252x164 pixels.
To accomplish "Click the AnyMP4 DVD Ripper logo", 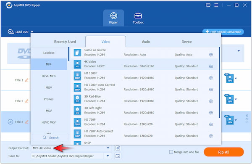I will point(9,5).
